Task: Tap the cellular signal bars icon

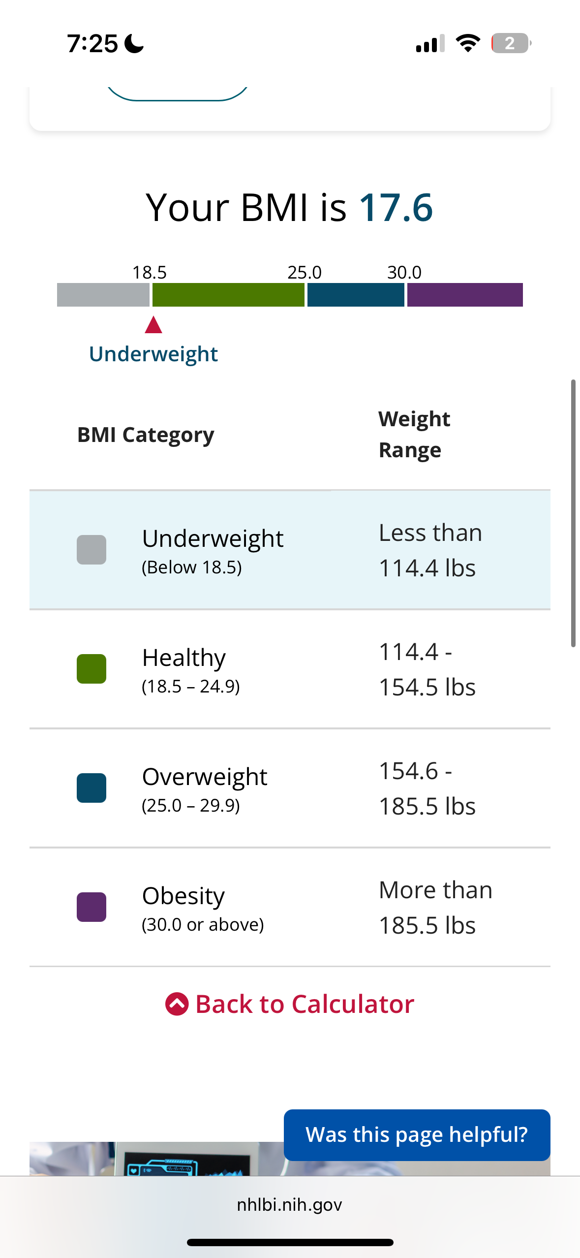Action: [x=430, y=43]
